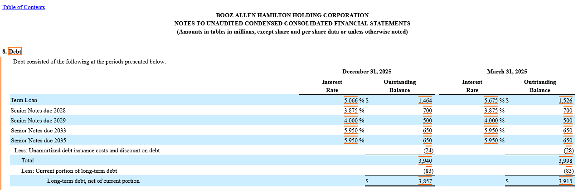Click December 2025 current portion value (83)
This screenshot has width=578, height=190.
[x=428, y=171]
